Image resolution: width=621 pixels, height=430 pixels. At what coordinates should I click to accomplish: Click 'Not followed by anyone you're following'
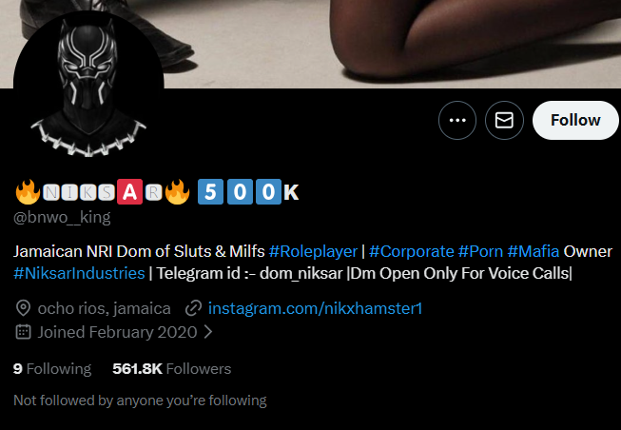(x=140, y=401)
